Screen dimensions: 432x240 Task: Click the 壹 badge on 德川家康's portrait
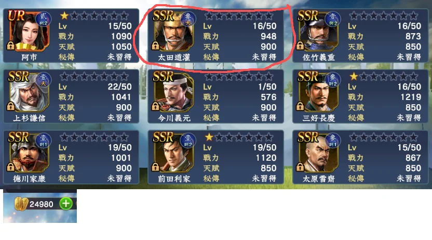[x=43, y=140]
